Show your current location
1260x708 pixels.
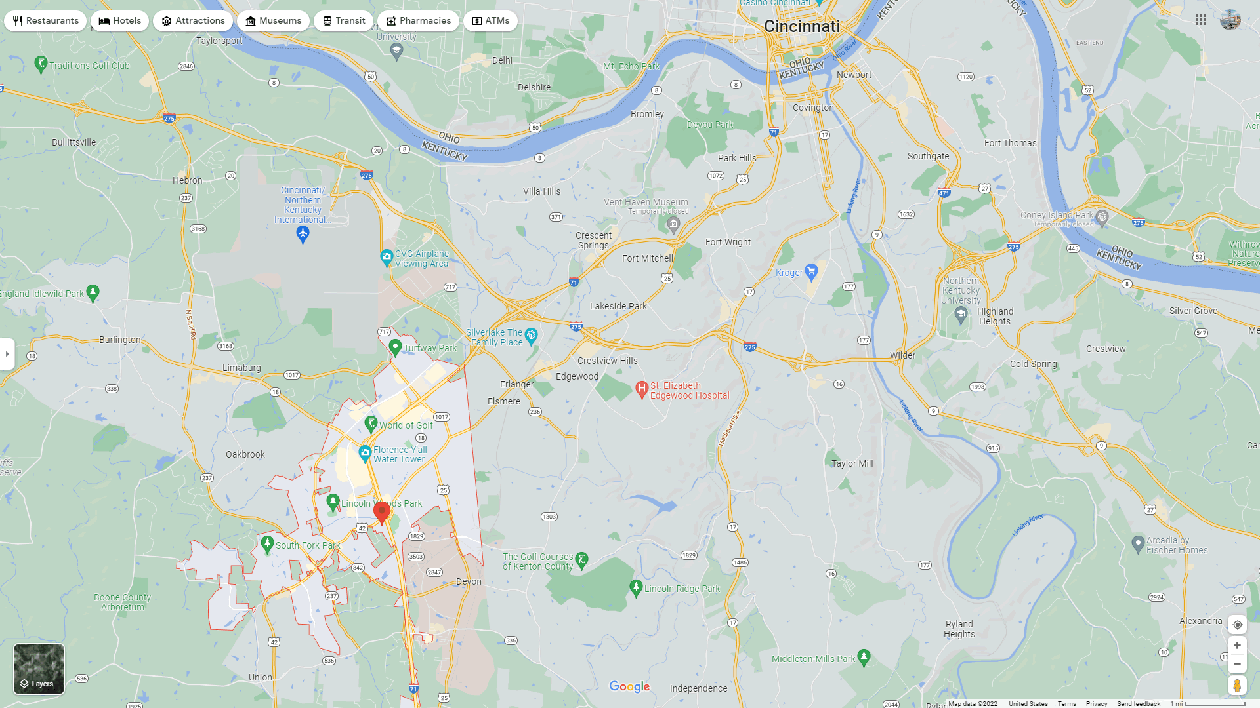coord(1237,625)
